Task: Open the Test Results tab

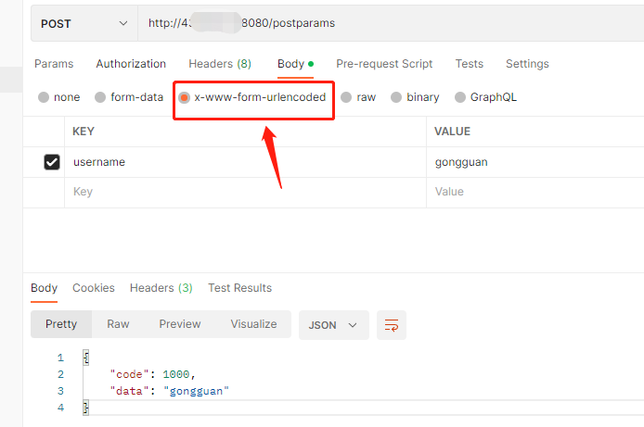Action: pyautogui.click(x=239, y=288)
